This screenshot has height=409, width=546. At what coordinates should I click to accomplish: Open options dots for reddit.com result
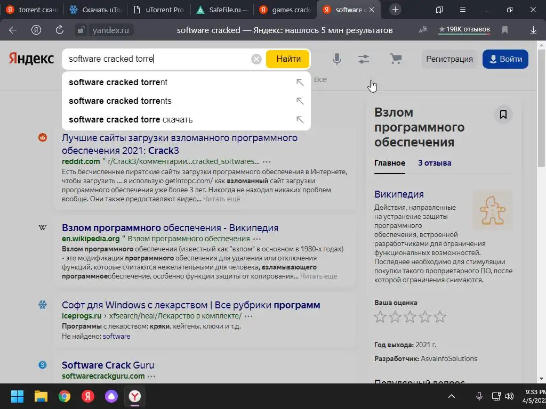click(x=267, y=162)
